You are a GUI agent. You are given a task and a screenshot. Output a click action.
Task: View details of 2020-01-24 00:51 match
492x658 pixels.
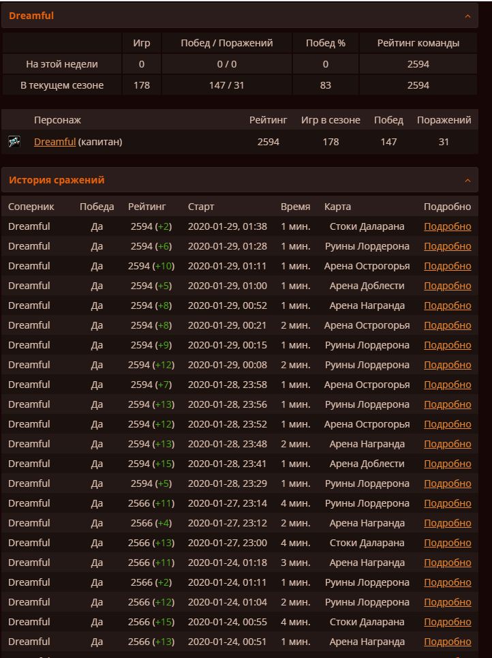447,642
